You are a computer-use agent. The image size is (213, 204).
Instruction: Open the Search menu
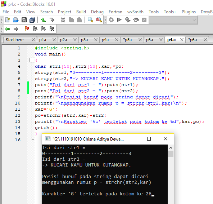46,12
